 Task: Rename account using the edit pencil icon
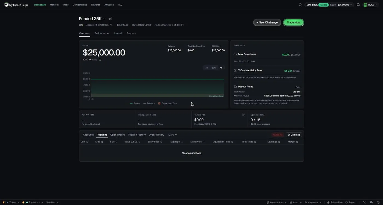point(111,19)
